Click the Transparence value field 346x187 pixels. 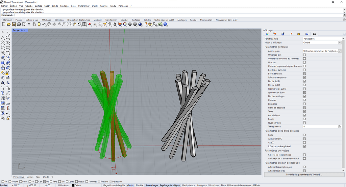point(320,126)
